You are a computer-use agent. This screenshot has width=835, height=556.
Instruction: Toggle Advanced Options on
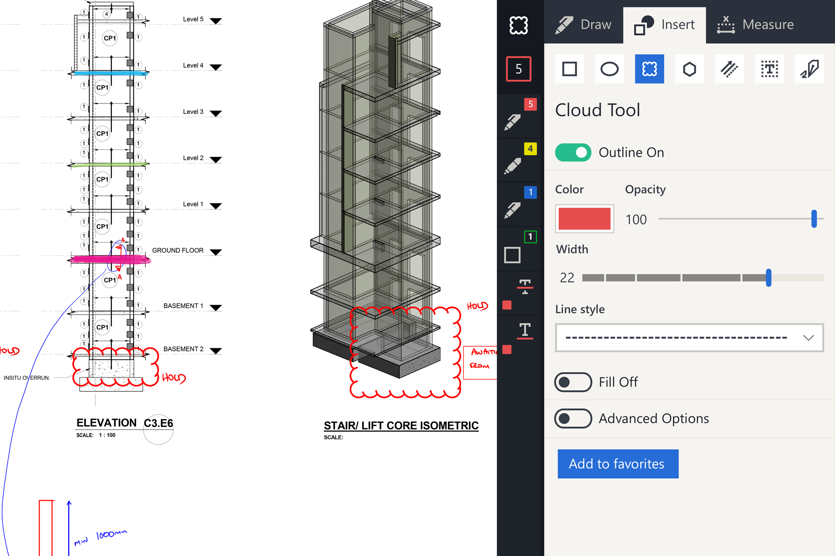pyautogui.click(x=573, y=418)
